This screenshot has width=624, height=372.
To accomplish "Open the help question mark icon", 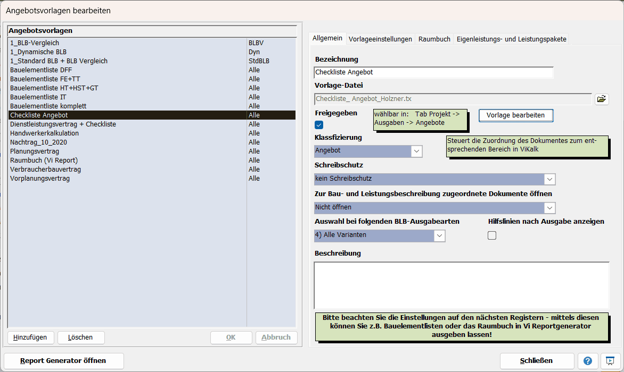I will click(587, 360).
